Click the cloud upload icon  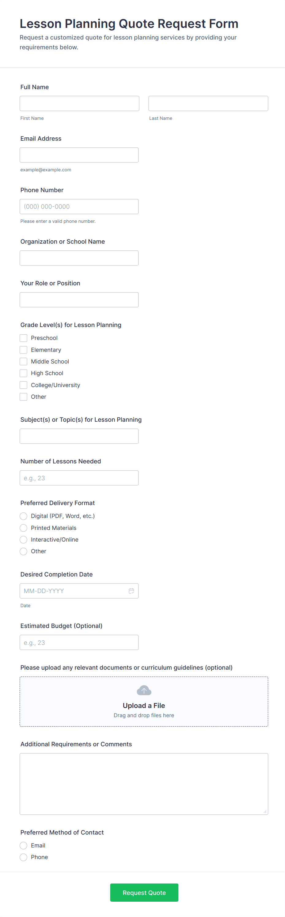click(x=144, y=691)
